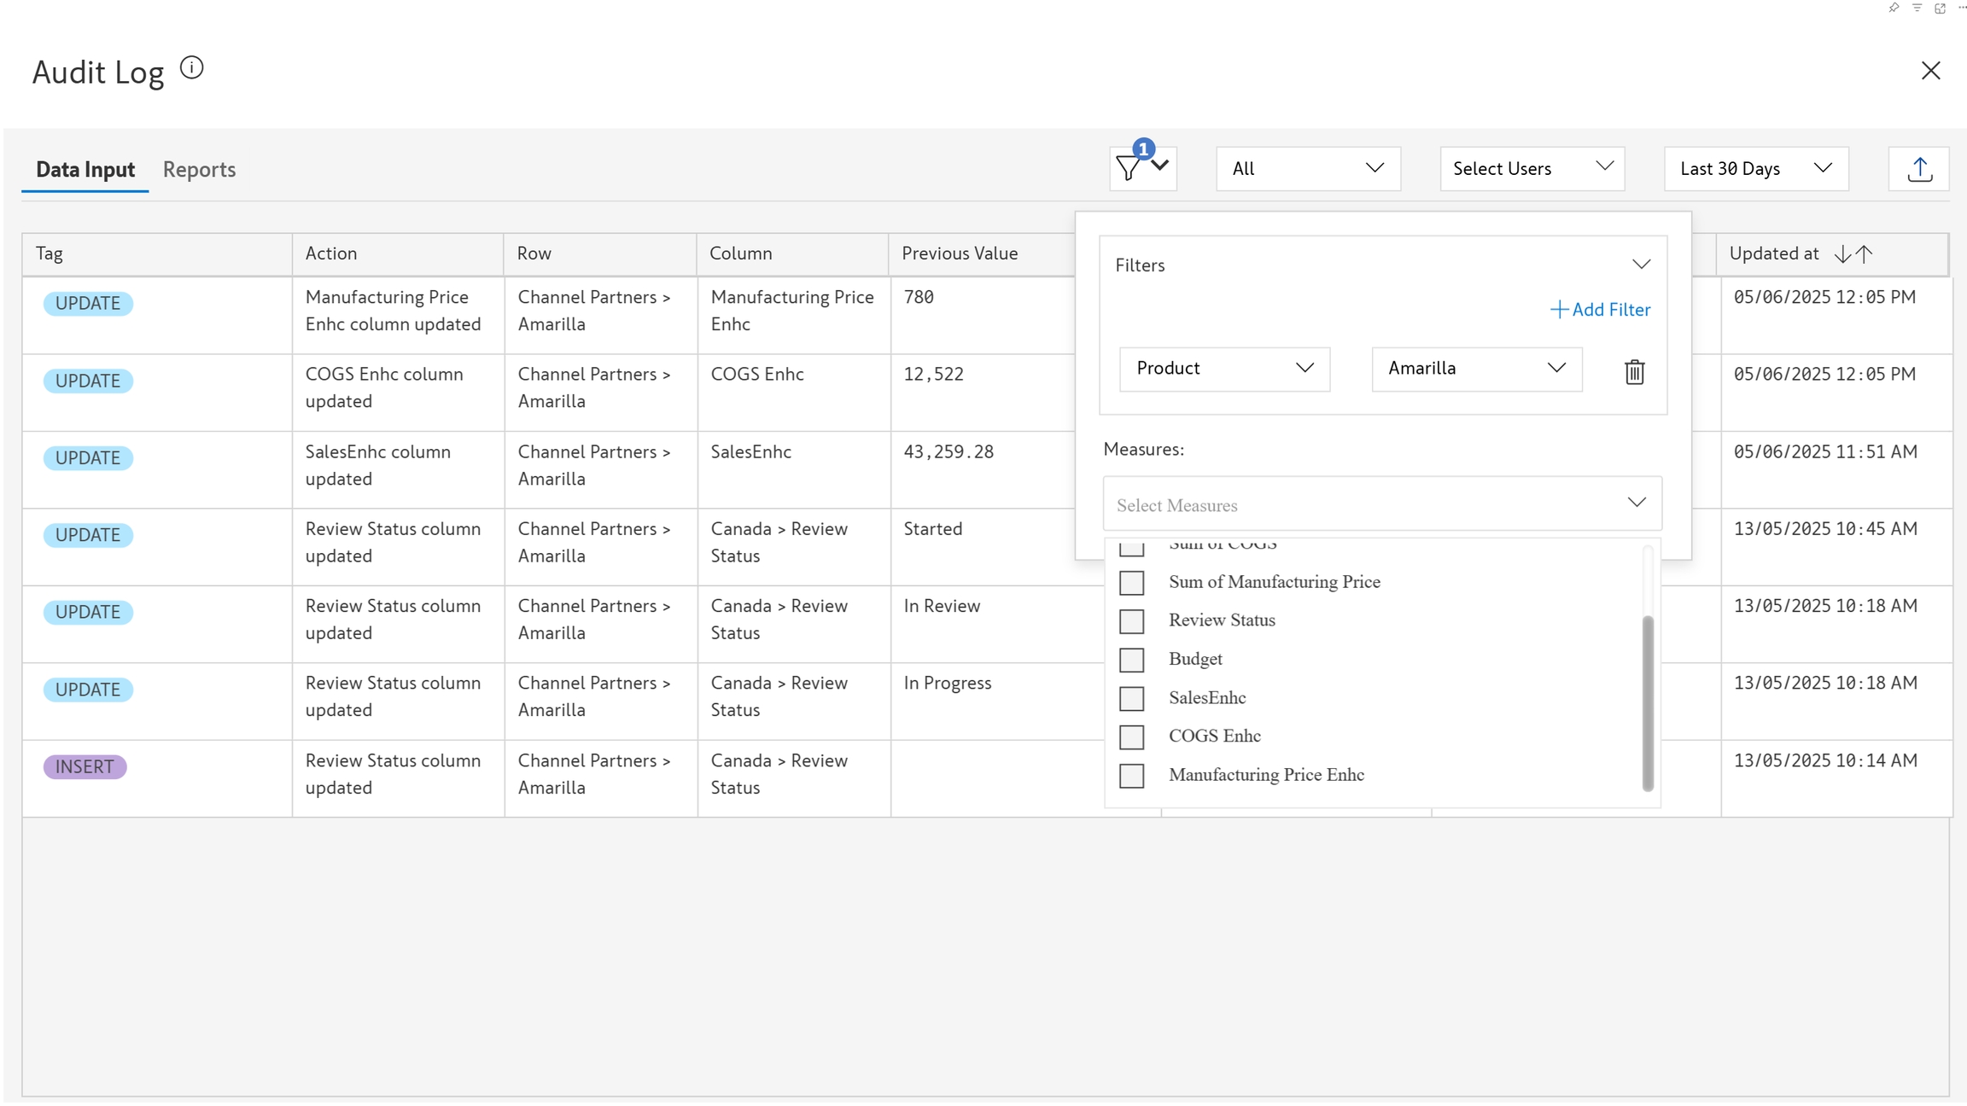Viewport: 1967px width, 1106px height.
Task: Pin the visual with pin icon
Action: [x=1894, y=8]
